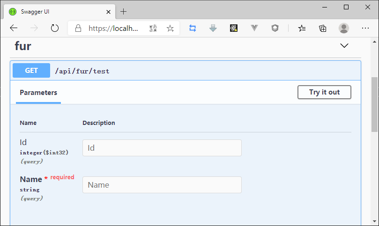Image resolution: width=379 pixels, height=226 pixels.
Task: Click the browser back arrow
Action: click(14, 28)
